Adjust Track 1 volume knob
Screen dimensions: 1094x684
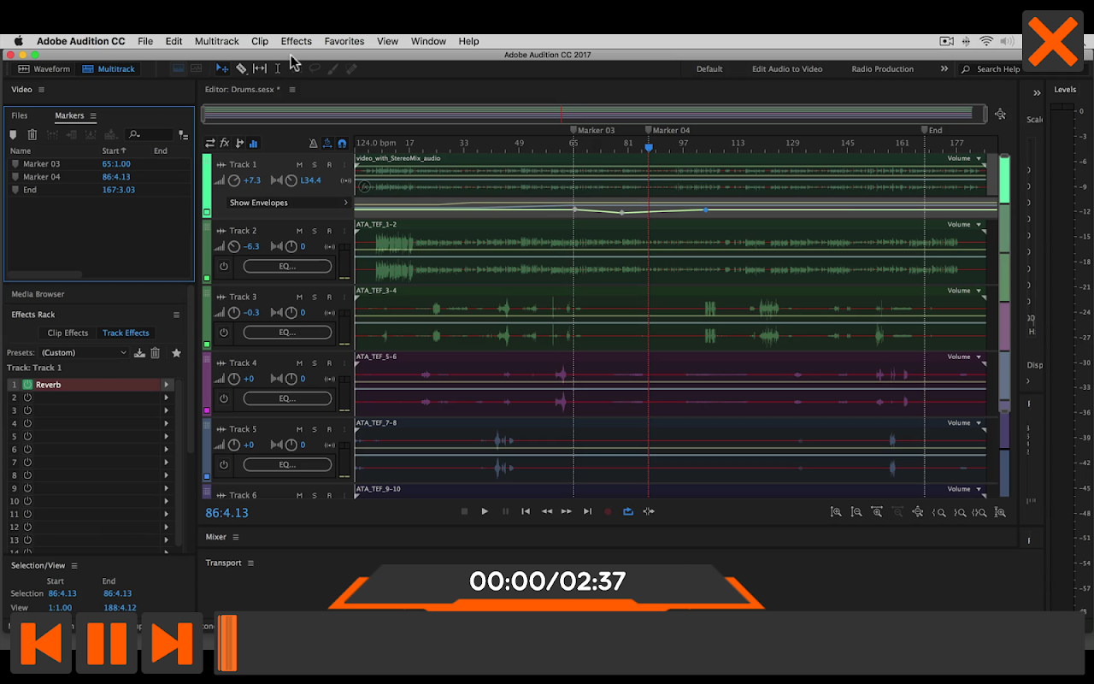(234, 180)
